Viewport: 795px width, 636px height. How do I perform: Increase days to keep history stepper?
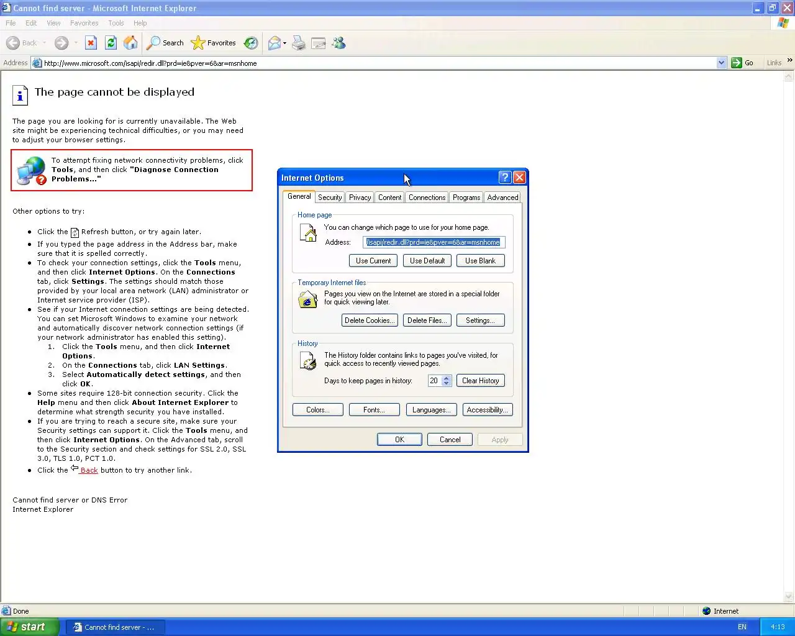(446, 378)
